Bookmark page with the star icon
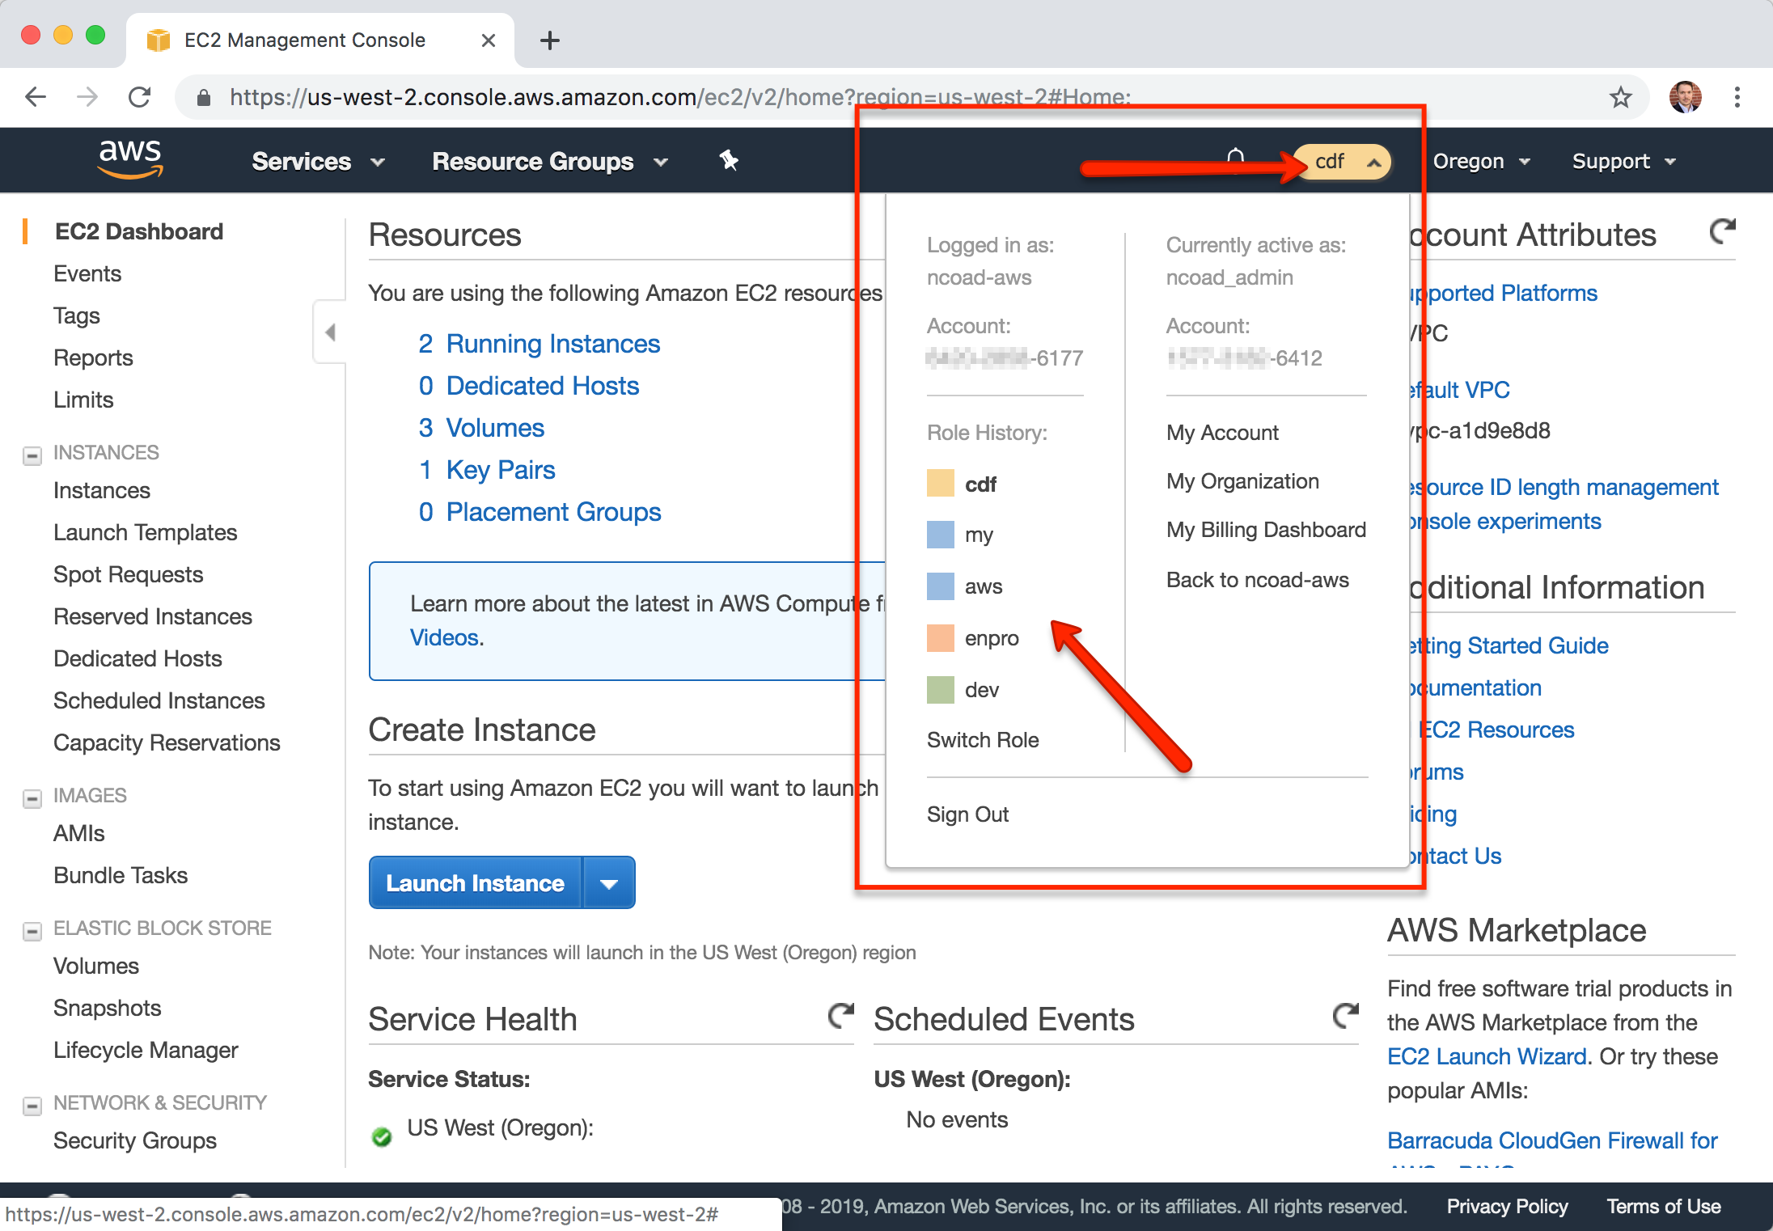The width and height of the screenshot is (1773, 1231). [1620, 98]
